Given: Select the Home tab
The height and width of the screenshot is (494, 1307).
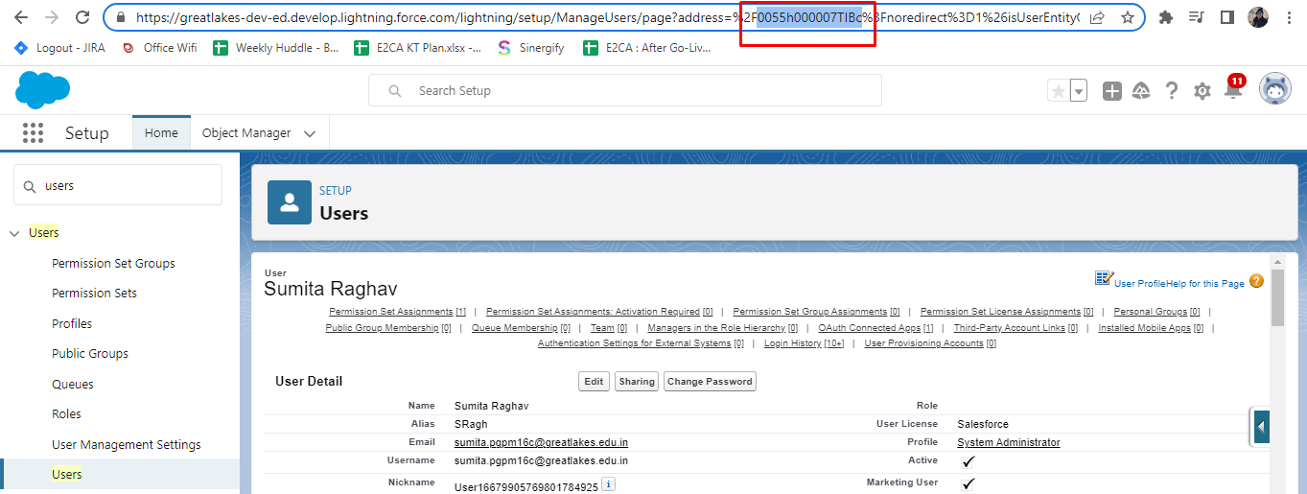Looking at the screenshot, I should click(161, 132).
